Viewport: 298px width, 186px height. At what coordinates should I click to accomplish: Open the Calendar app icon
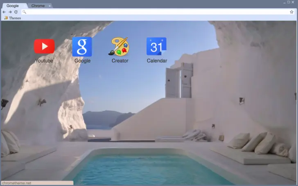(156, 47)
